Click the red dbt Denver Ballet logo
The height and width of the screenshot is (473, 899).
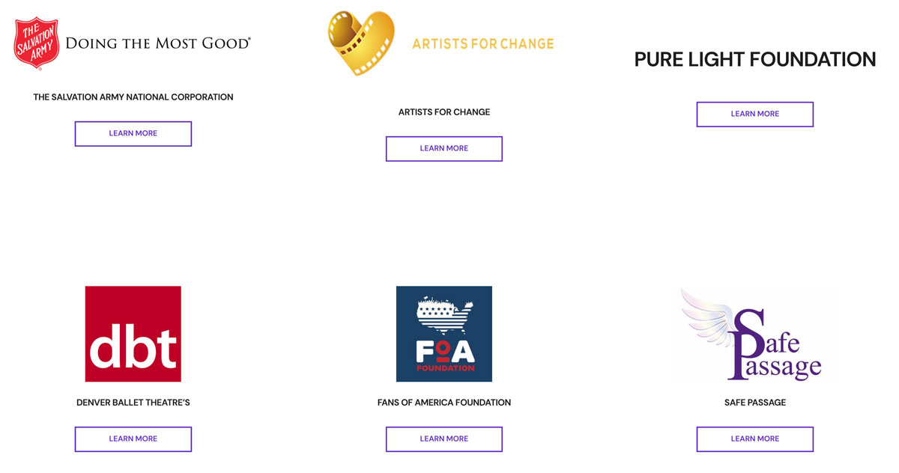pos(133,334)
